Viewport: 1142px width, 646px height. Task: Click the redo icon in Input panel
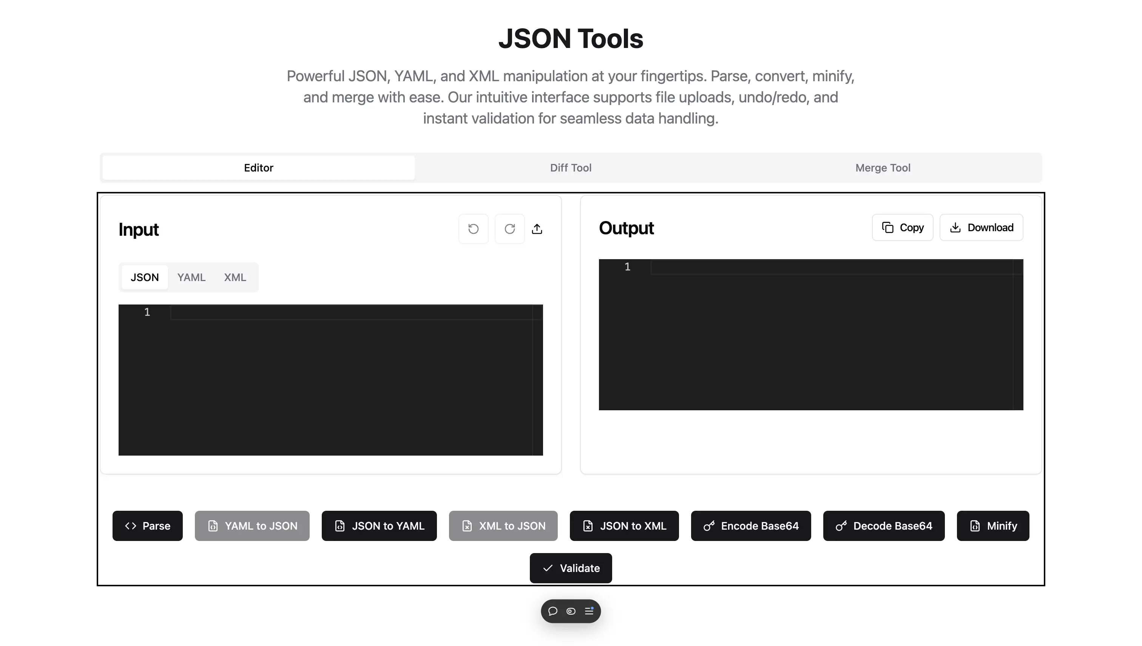coord(509,229)
